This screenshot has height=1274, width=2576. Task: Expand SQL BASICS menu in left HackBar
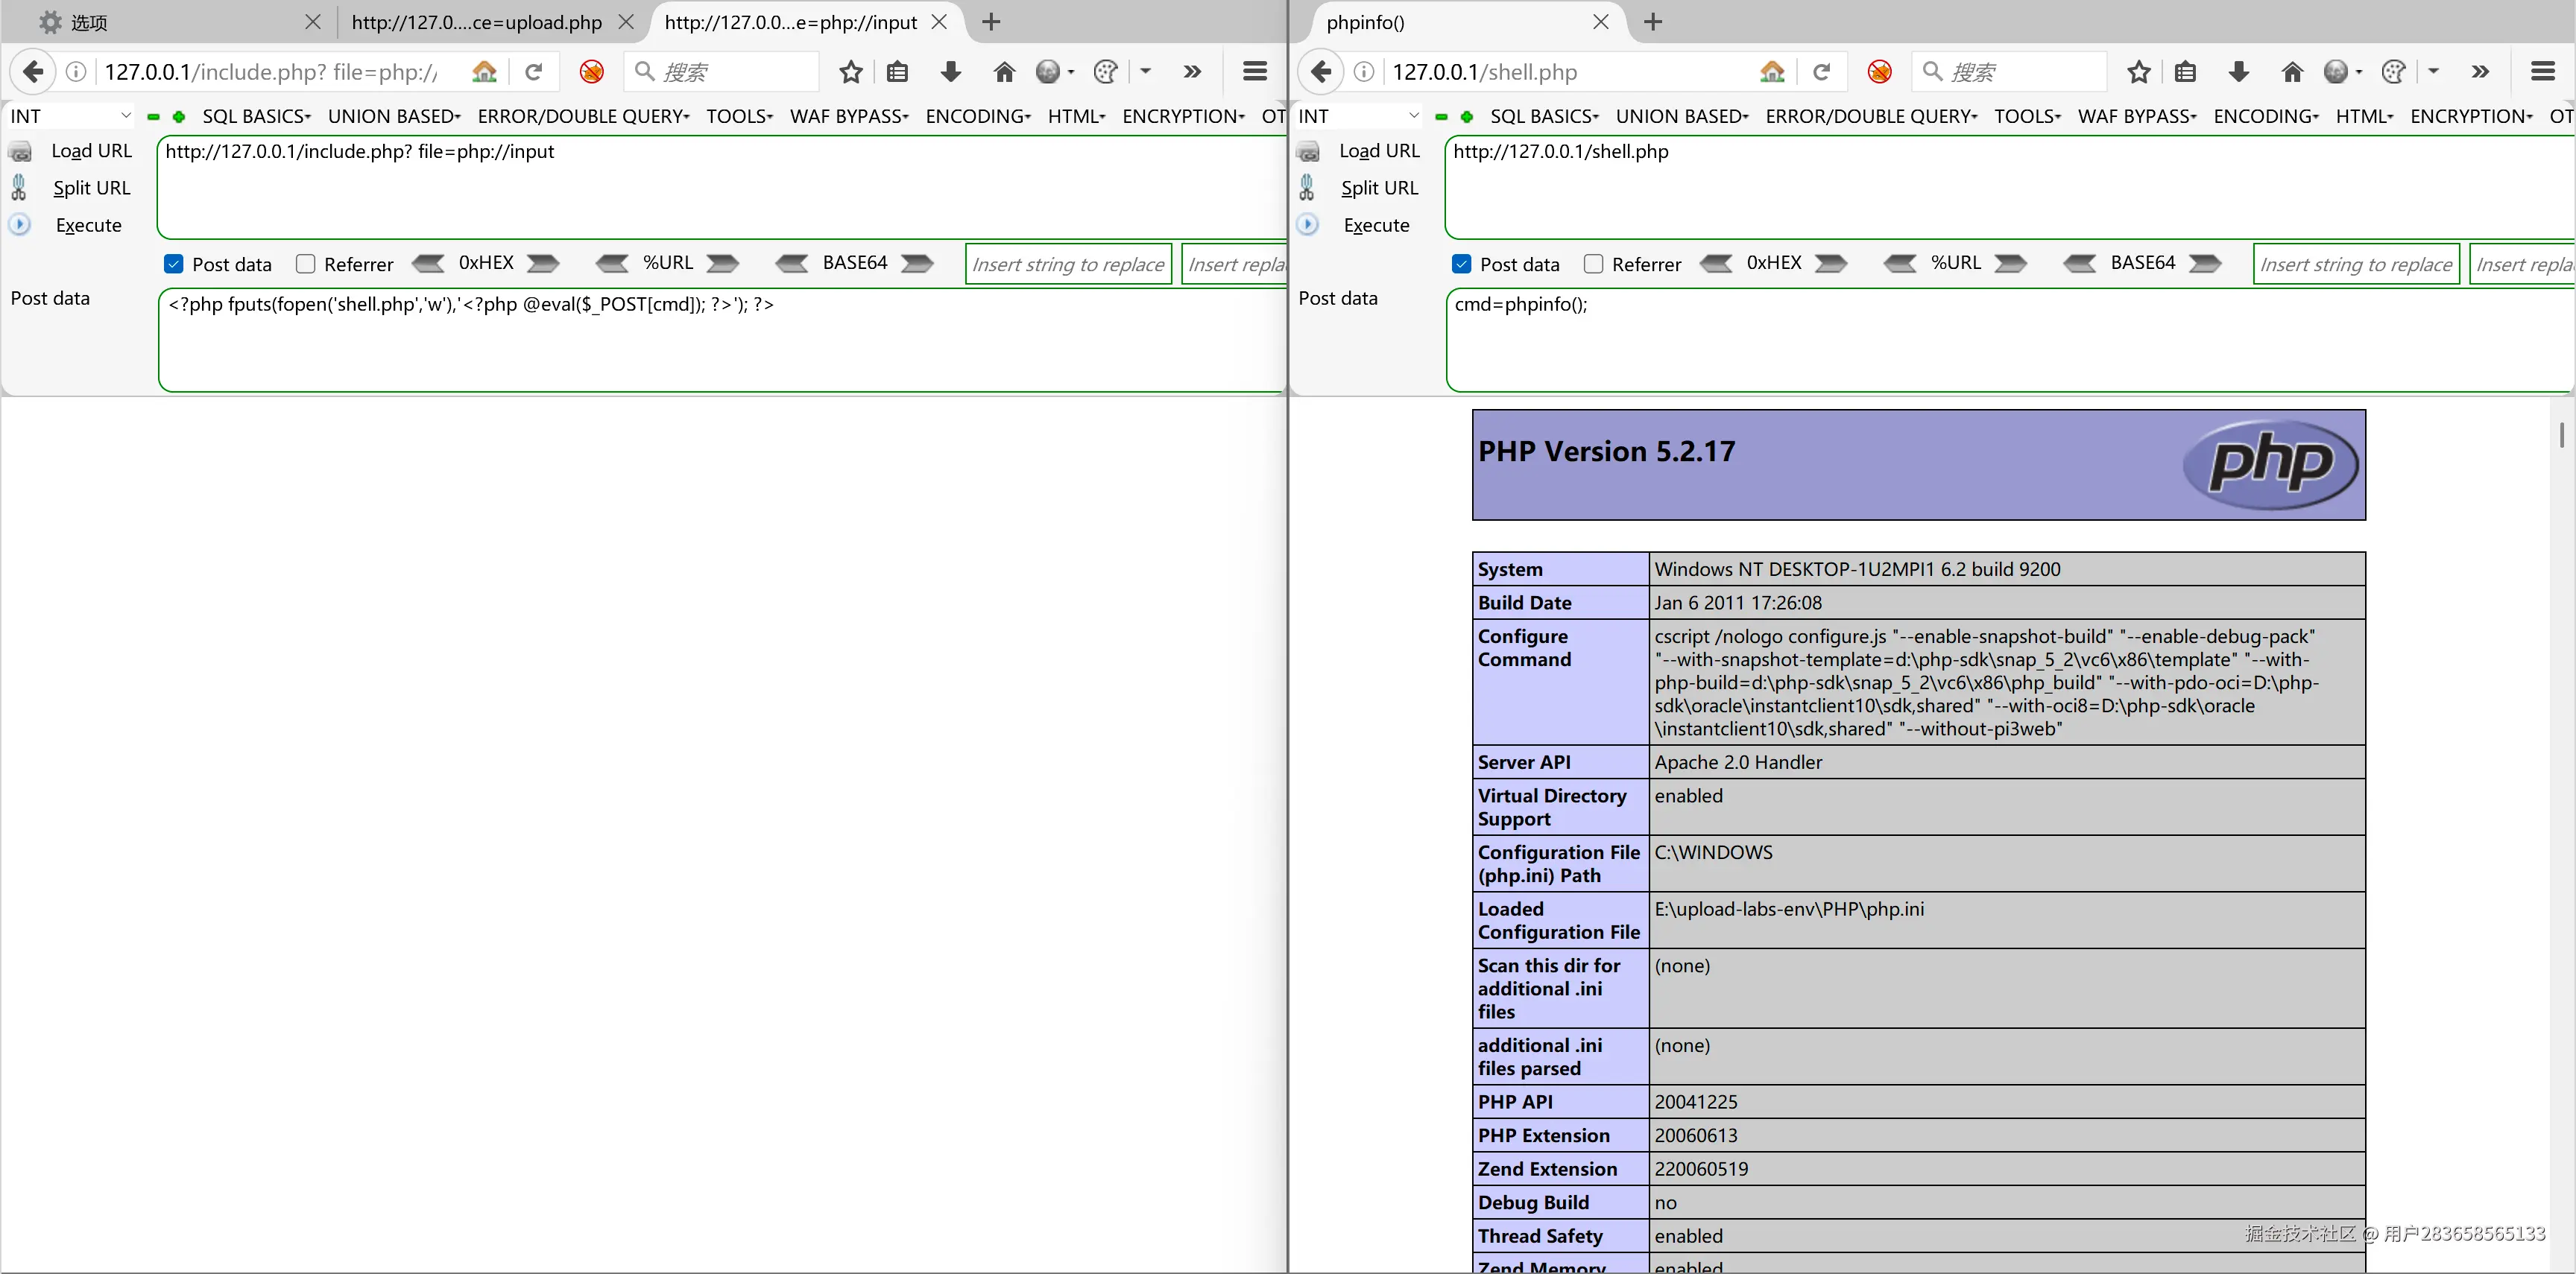click(256, 116)
